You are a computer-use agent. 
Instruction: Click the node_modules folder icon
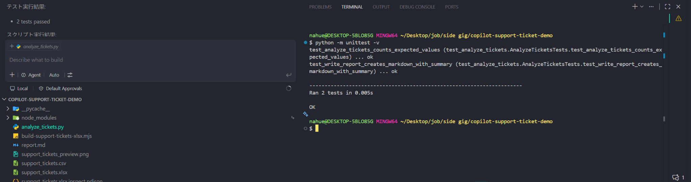pyautogui.click(x=16, y=118)
